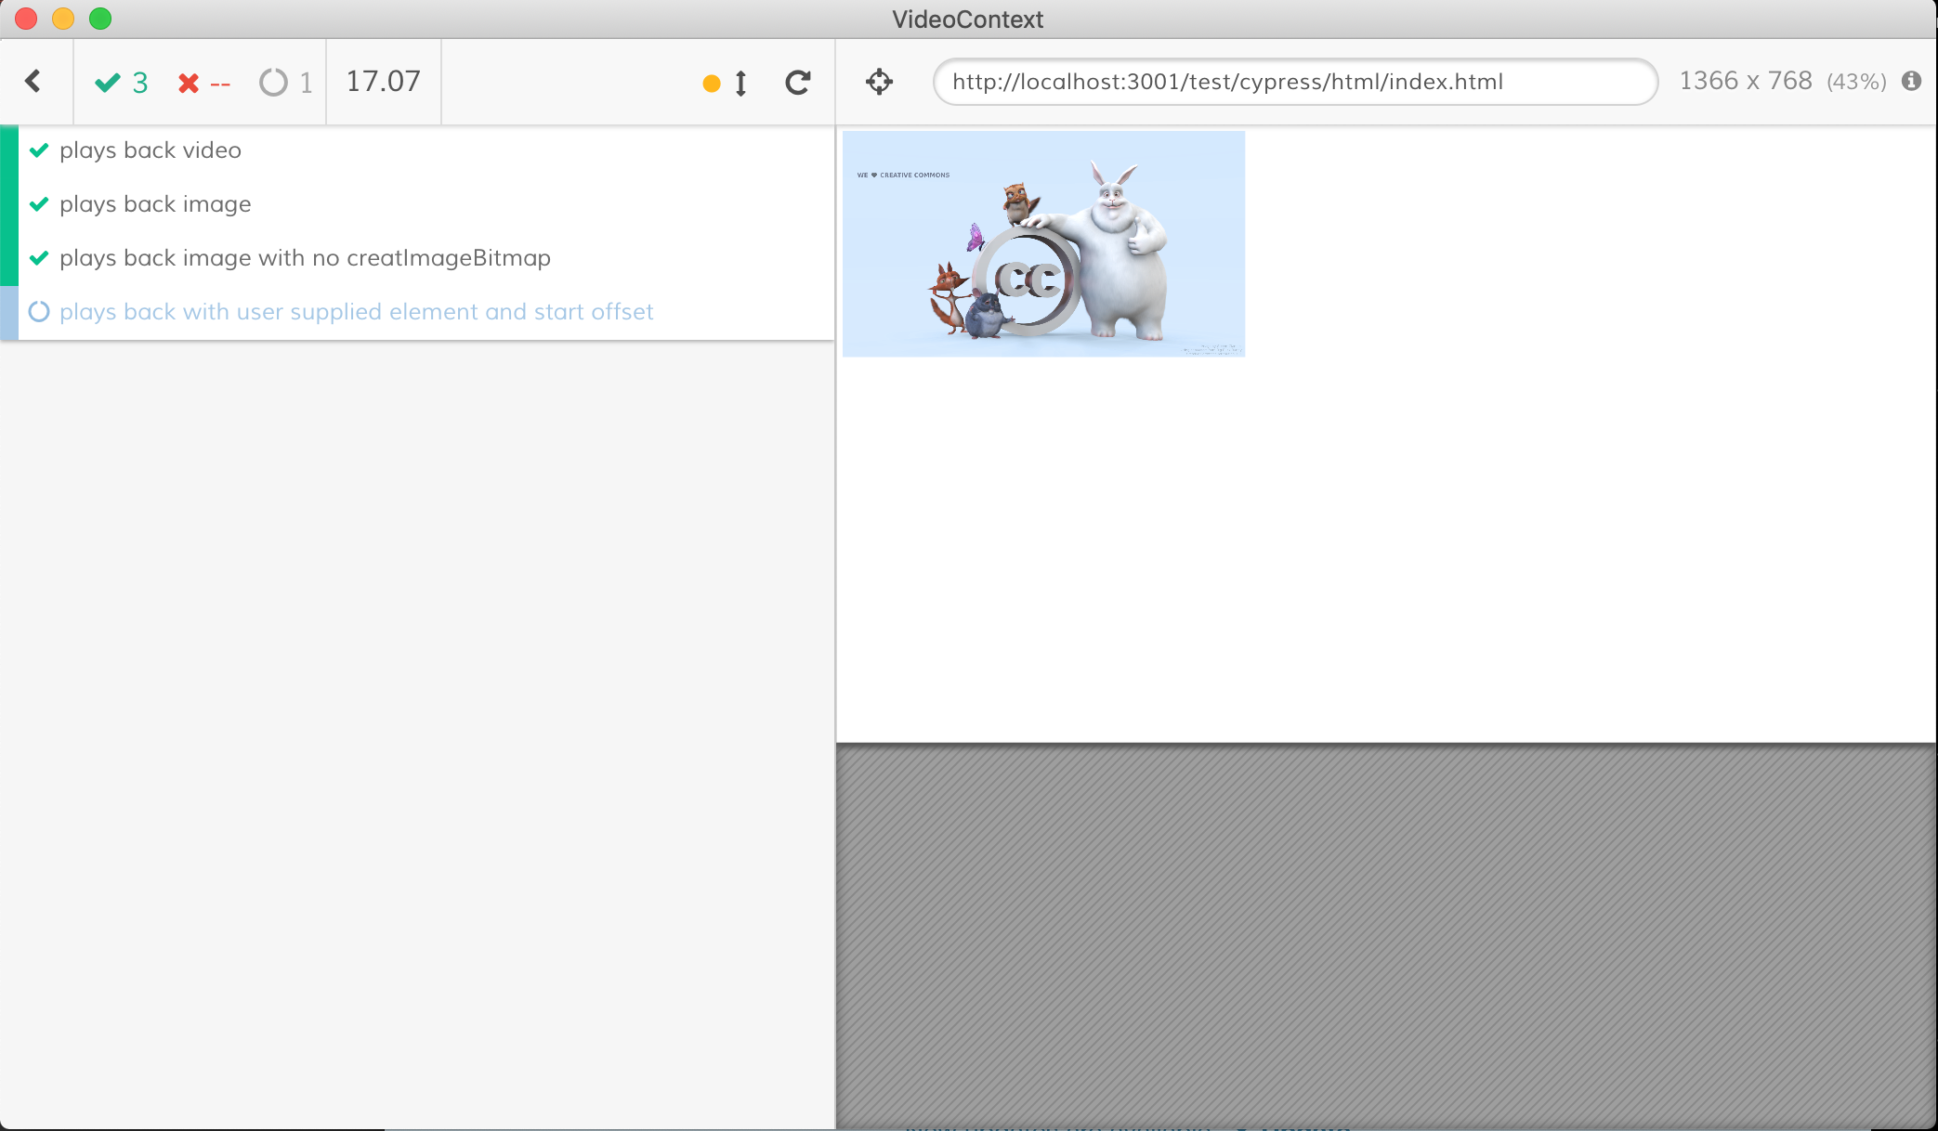Click the viewport info icon

tap(1911, 82)
